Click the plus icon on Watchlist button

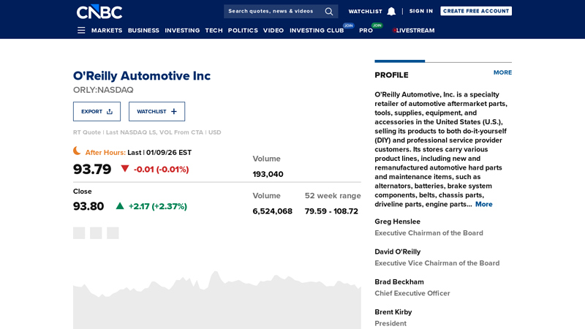[174, 112]
